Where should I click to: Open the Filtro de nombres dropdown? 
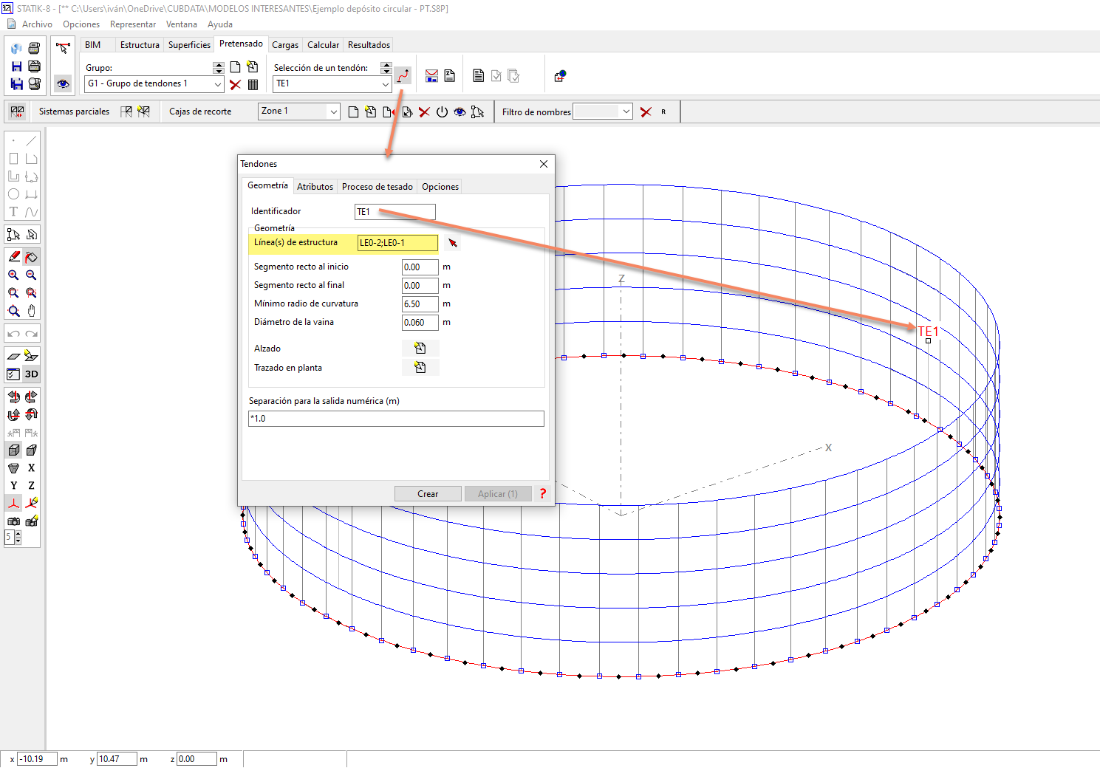coord(603,112)
